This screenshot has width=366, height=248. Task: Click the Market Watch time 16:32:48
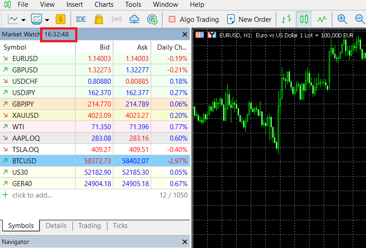click(56, 34)
